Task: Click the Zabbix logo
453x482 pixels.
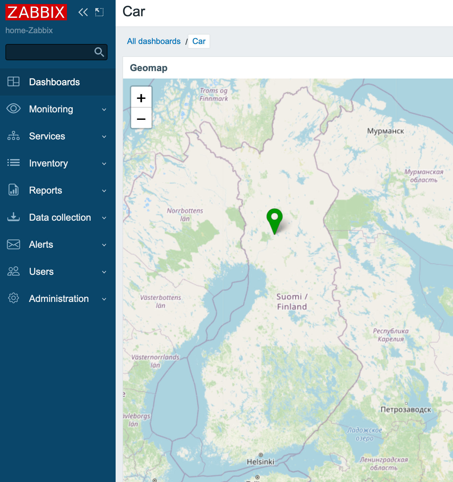Action: point(36,12)
